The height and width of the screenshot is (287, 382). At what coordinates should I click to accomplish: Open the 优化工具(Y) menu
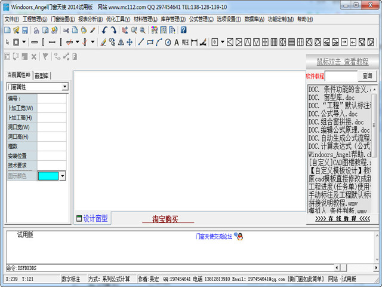[118, 19]
